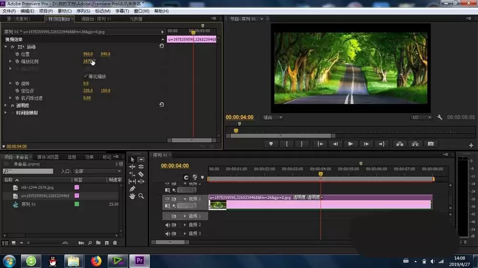
Task: Select the Track Select tool
Action: (x=141, y=159)
